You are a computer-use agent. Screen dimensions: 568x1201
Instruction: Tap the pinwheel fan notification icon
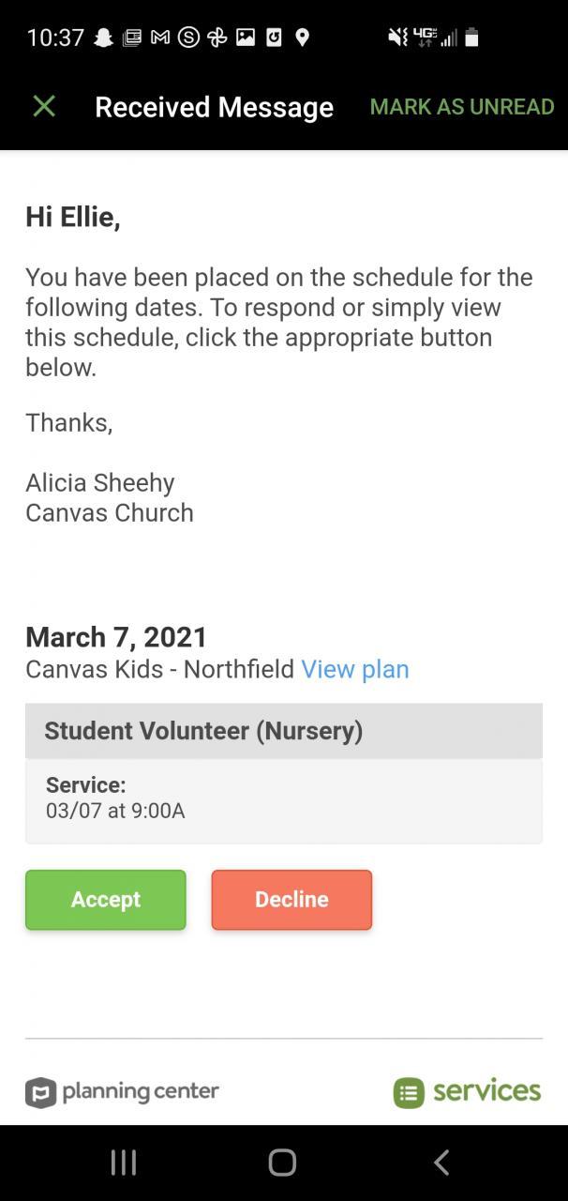coord(217,38)
